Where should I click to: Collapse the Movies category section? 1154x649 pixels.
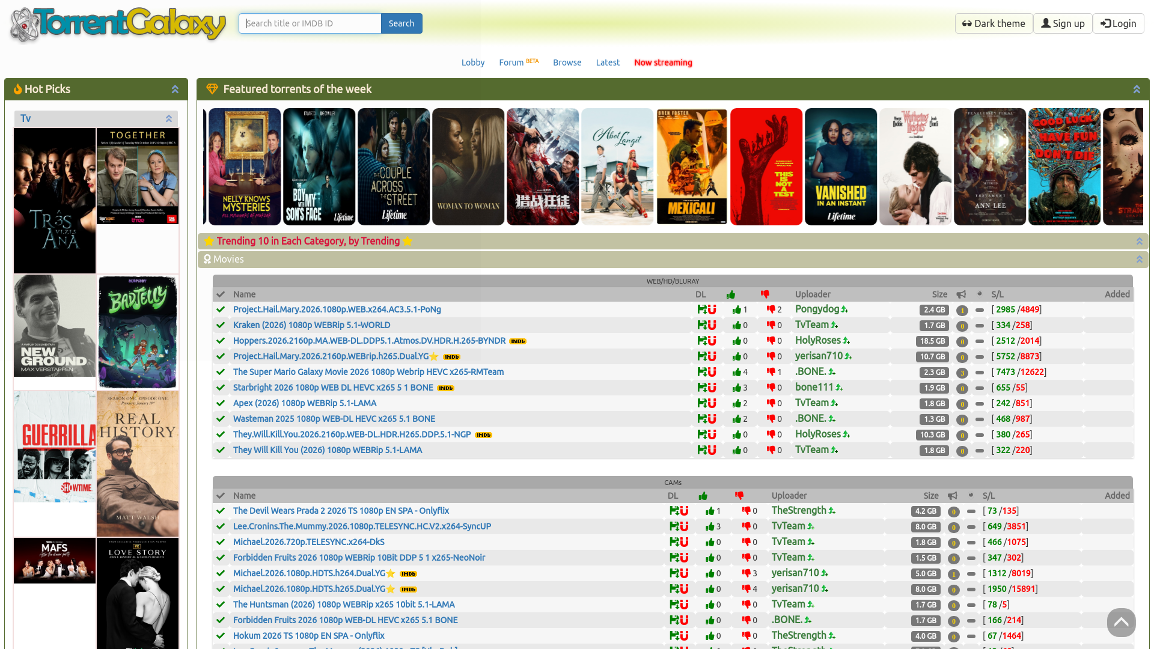pos(1139,259)
